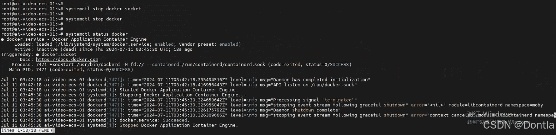This screenshot has width=556, height=135.
Task: Click the docker.service status bullet icon
Action: pos(2,39)
